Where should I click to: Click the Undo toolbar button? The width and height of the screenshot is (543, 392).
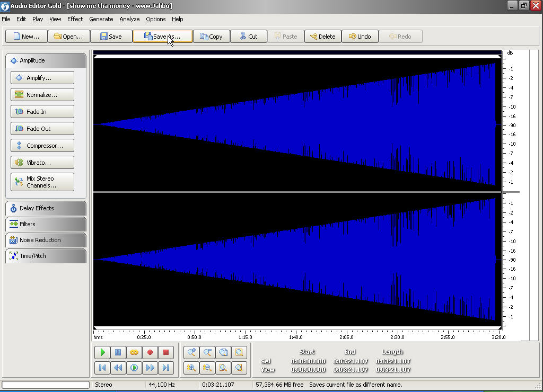(x=360, y=37)
